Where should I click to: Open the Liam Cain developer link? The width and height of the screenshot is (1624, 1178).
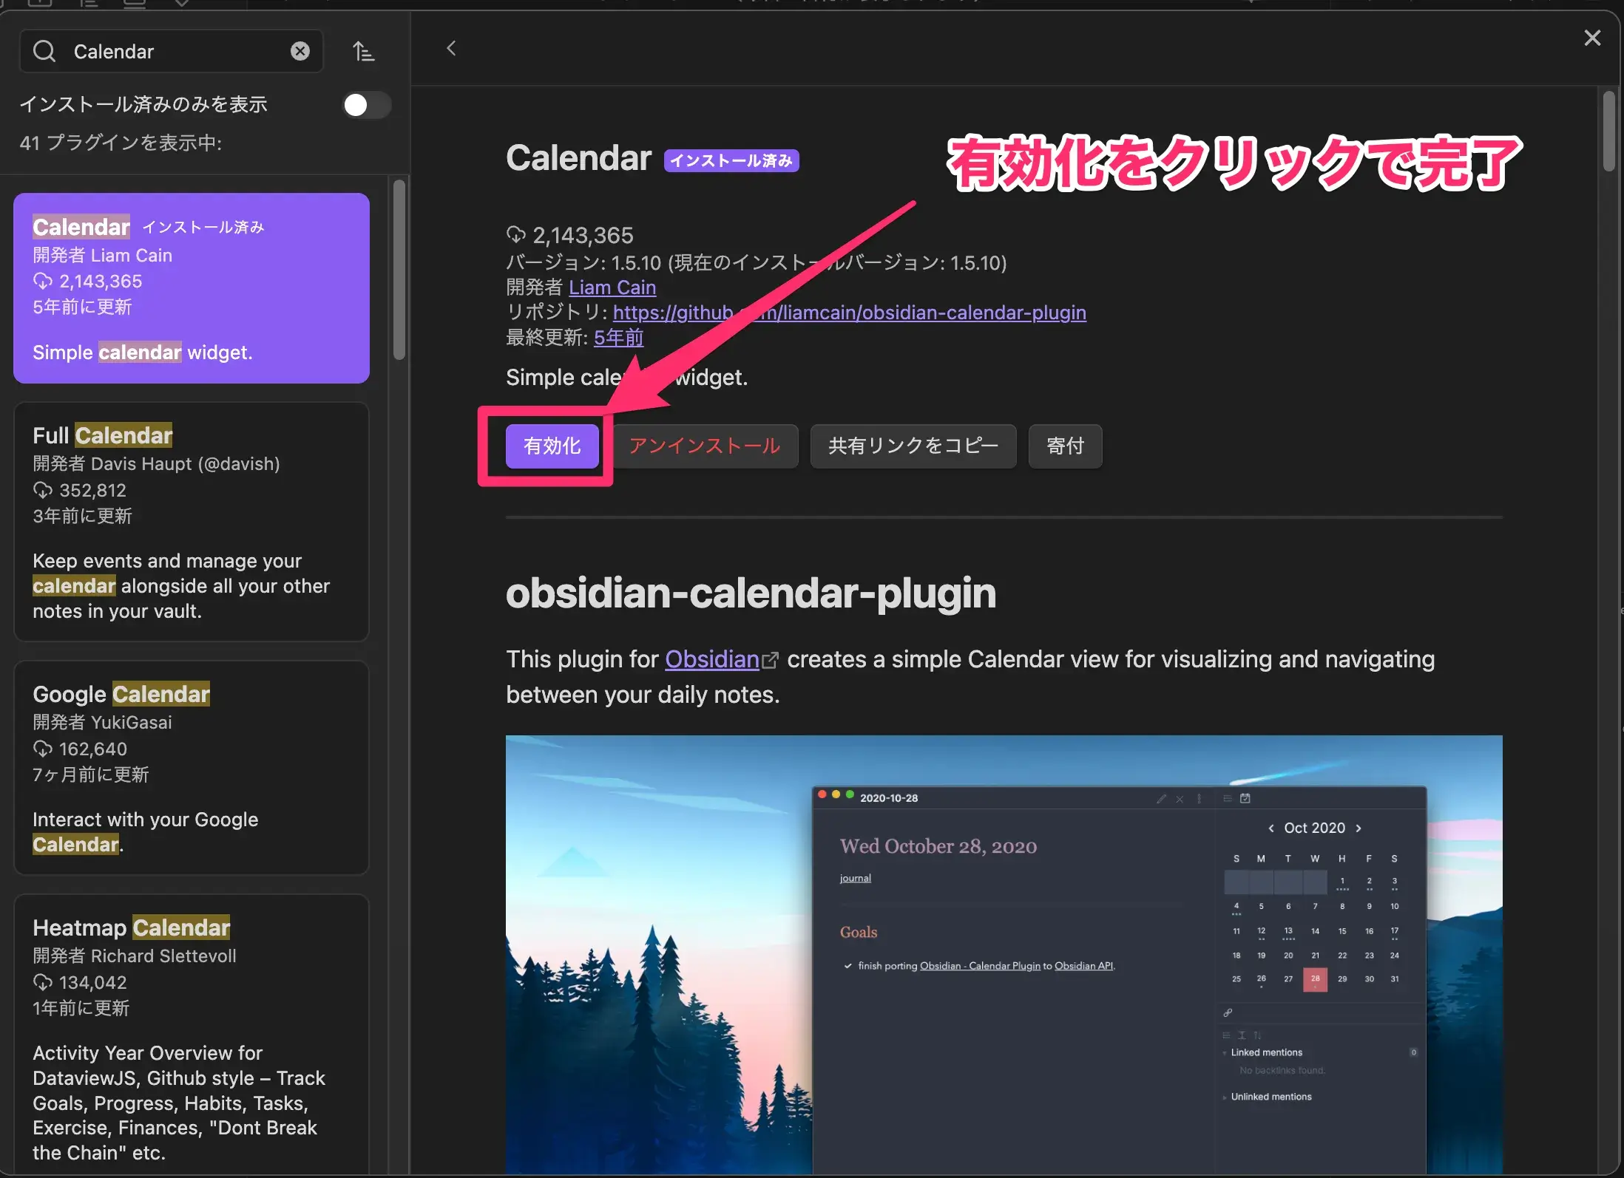point(612,287)
